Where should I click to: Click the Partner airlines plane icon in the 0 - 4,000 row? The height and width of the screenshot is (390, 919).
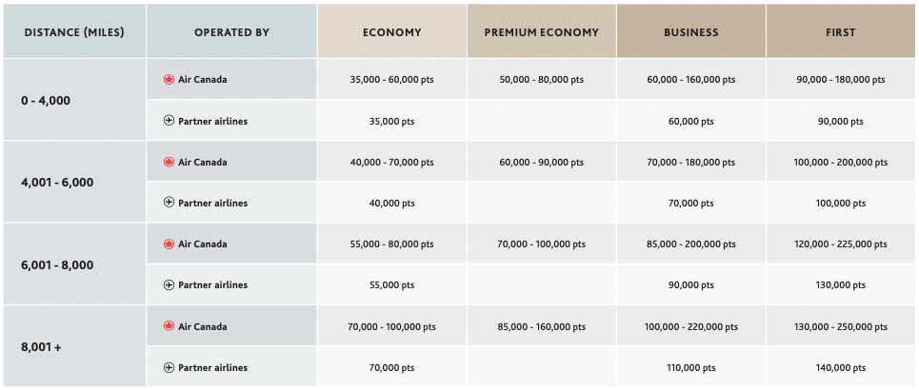tap(170, 121)
